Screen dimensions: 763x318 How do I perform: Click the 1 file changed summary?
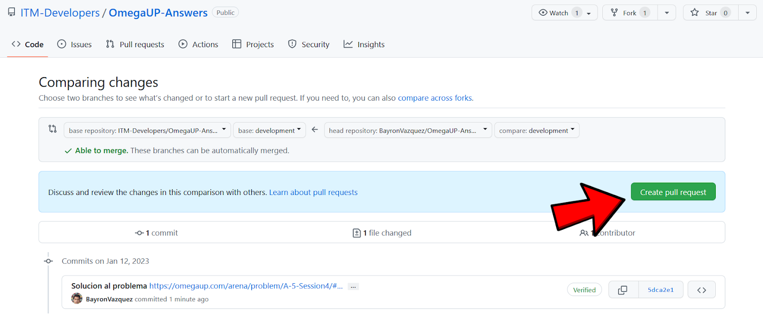pos(382,233)
